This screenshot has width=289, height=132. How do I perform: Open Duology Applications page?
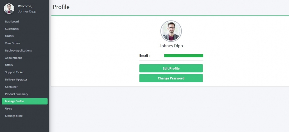[x=19, y=51]
